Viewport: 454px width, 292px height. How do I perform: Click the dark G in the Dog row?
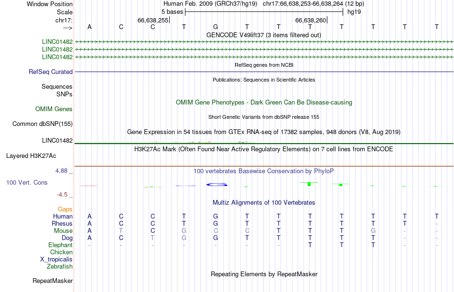pos(216,238)
